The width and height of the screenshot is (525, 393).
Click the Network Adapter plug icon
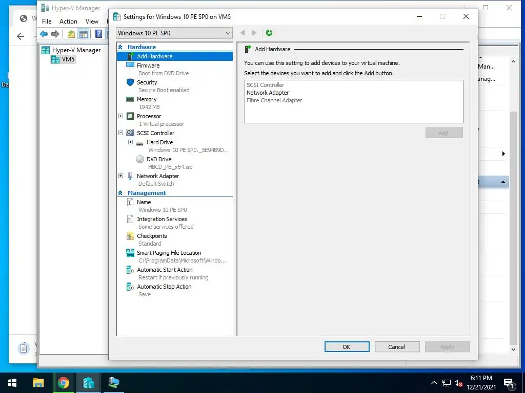pyautogui.click(x=130, y=176)
